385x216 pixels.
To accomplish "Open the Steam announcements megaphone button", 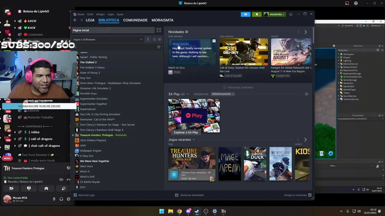I will point(245,14).
